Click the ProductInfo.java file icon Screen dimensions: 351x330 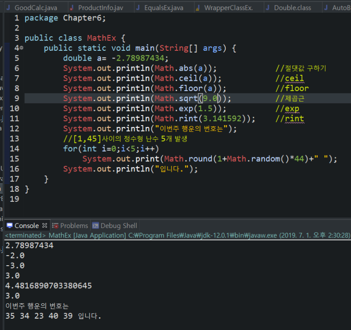tap(72, 8)
